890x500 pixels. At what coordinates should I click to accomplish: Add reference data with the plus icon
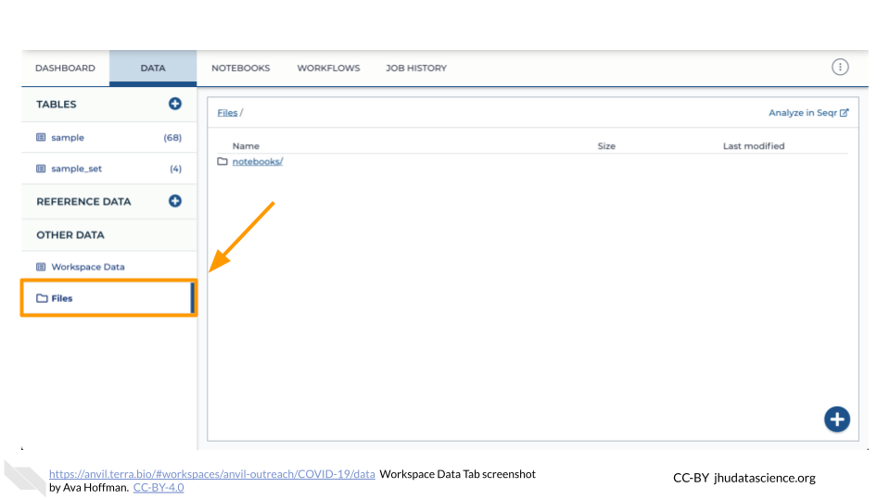click(175, 201)
